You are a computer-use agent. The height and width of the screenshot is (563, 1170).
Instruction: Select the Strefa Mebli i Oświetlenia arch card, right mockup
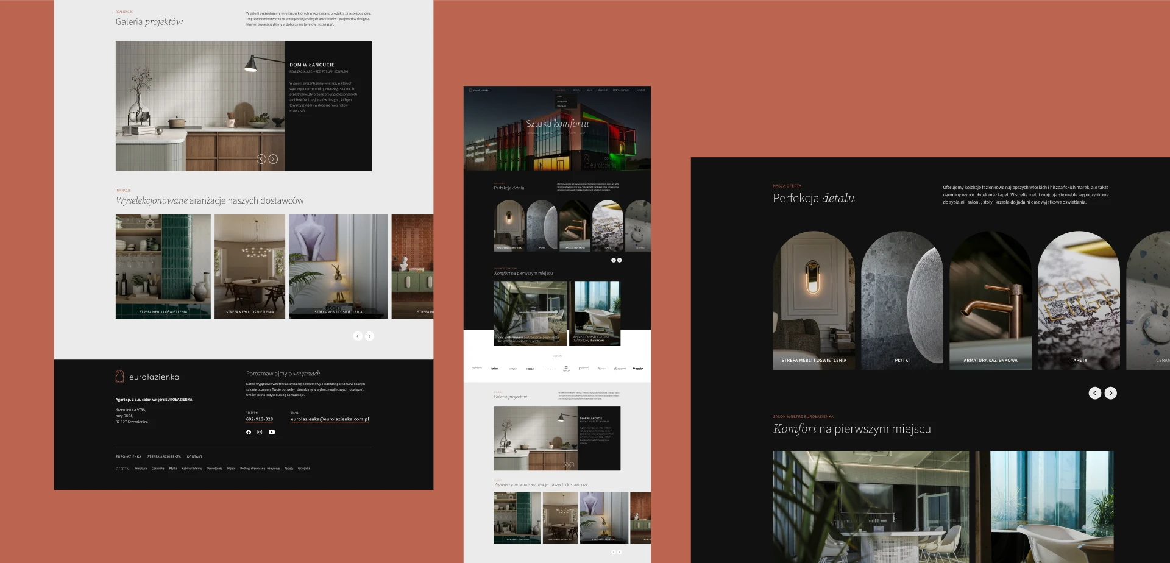814,300
